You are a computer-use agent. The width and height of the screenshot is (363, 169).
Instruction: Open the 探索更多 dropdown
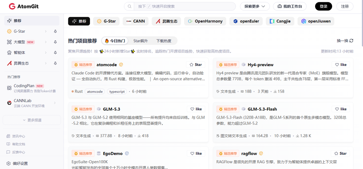255,6
